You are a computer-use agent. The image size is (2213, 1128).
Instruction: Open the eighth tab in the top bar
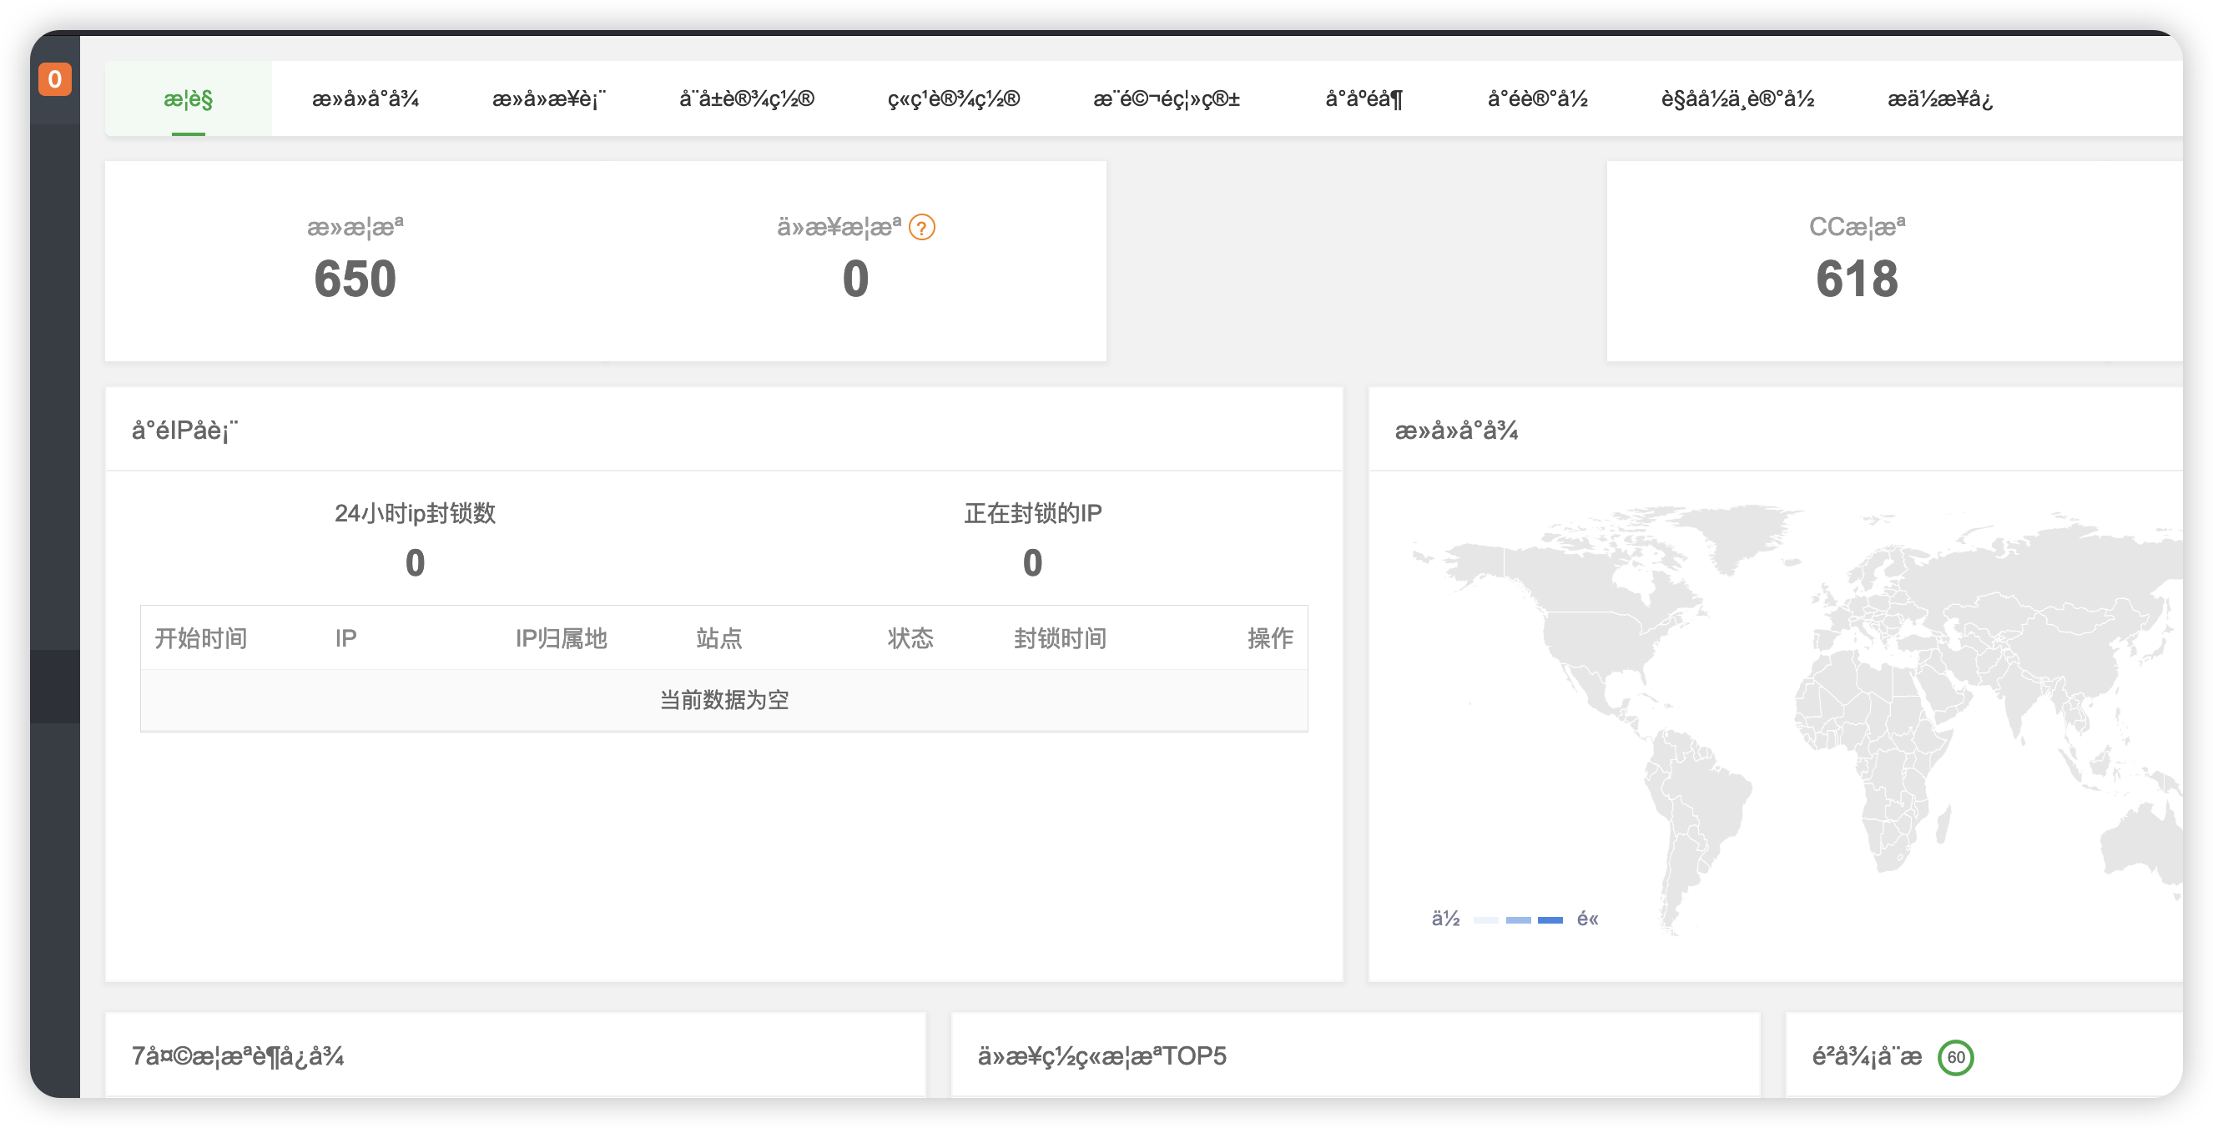(1538, 98)
